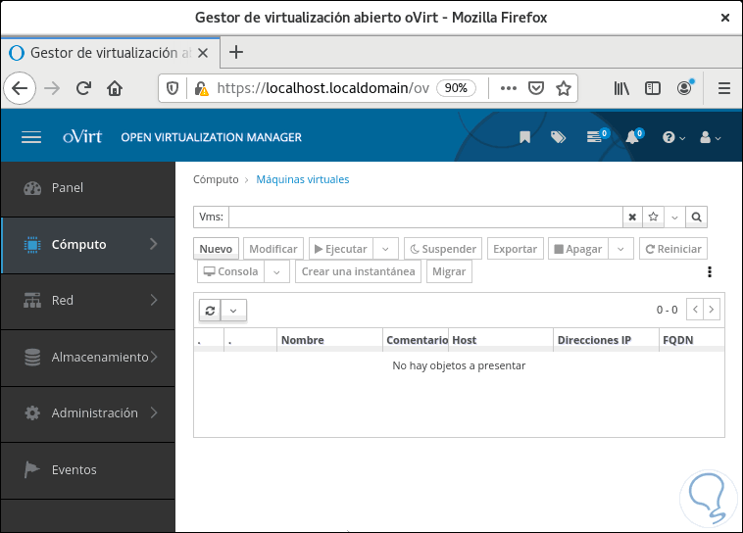Expand refresh interval dropdown
Screen dimensions: 743x533
pos(233,311)
